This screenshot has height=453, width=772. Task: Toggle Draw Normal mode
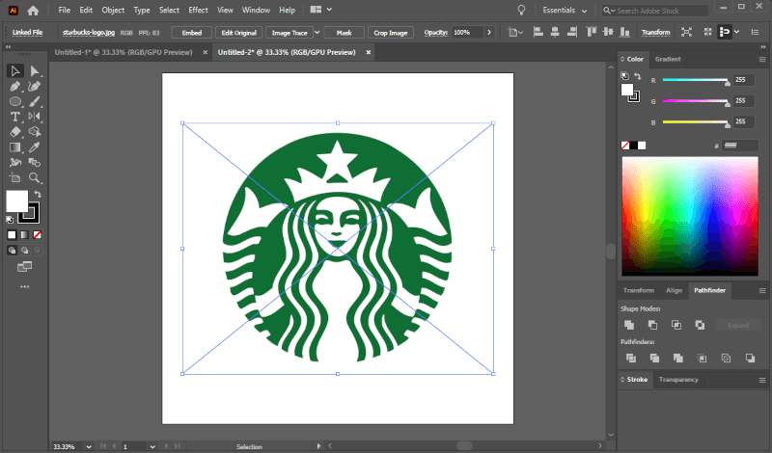pos(12,251)
